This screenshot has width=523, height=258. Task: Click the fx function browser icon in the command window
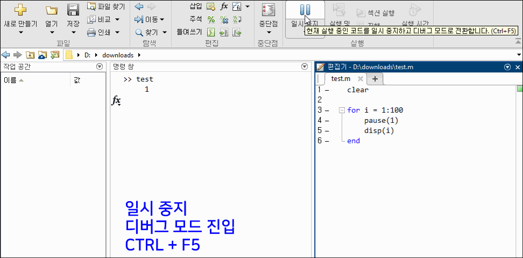pyautogui.click(x=115, y=100)
